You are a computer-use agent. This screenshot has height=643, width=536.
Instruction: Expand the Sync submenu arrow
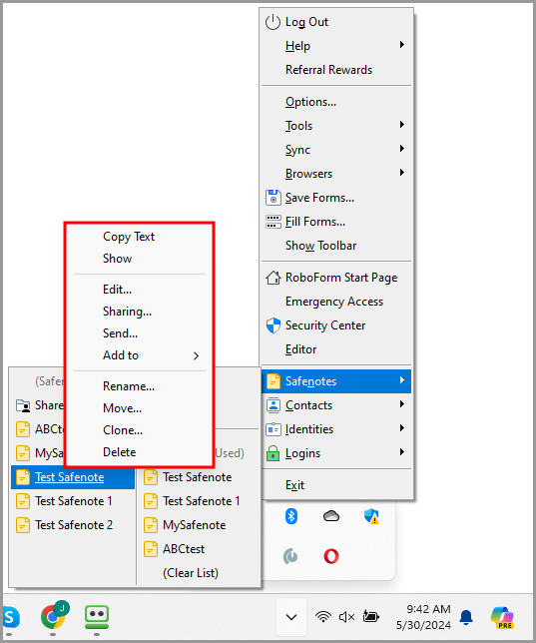click(x=402, y=148)
